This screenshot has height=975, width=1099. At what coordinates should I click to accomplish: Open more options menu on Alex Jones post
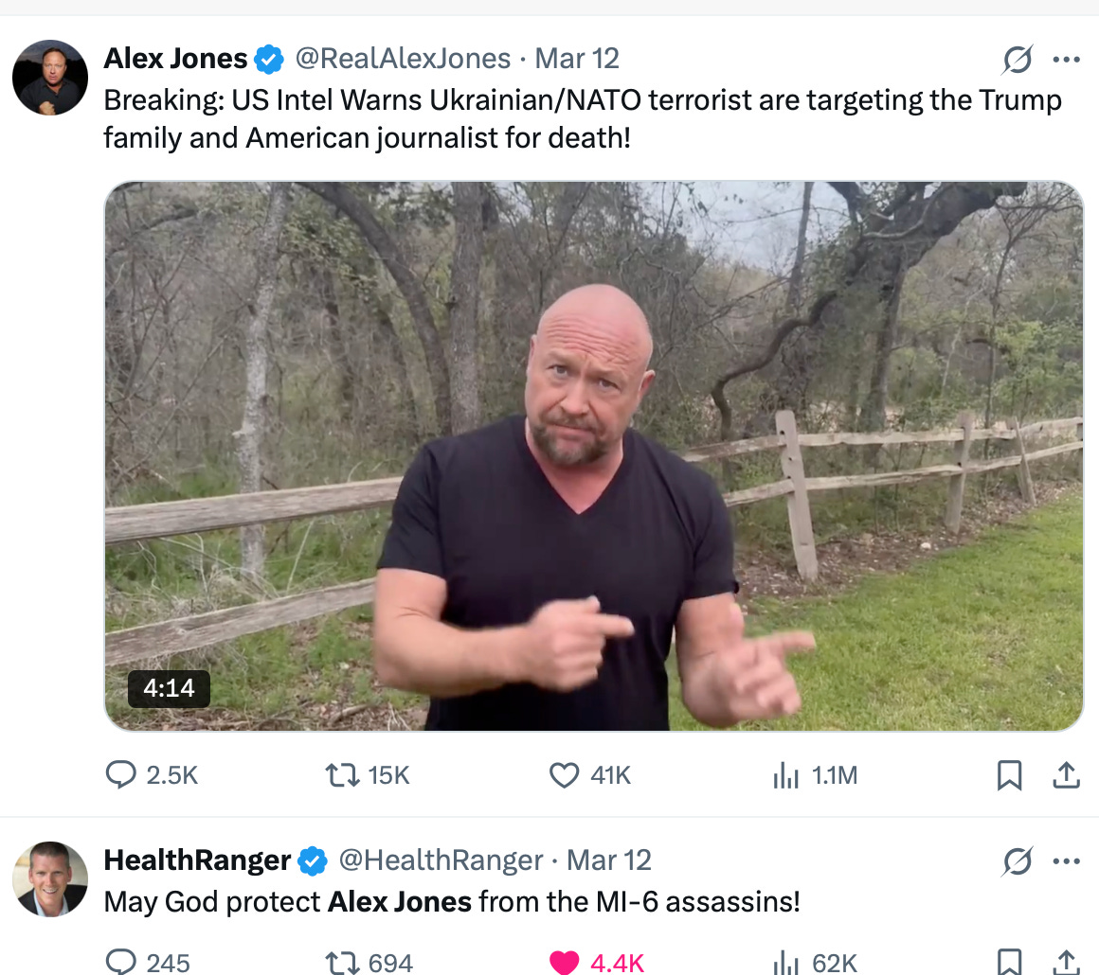click(x=1066, y=60)
